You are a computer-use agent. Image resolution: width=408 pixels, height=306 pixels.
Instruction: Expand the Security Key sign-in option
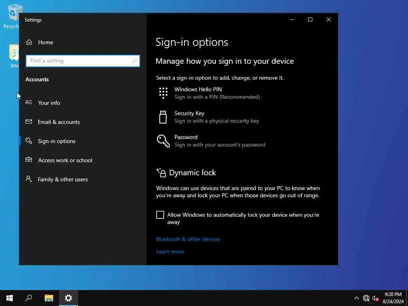tap(242, 117)
